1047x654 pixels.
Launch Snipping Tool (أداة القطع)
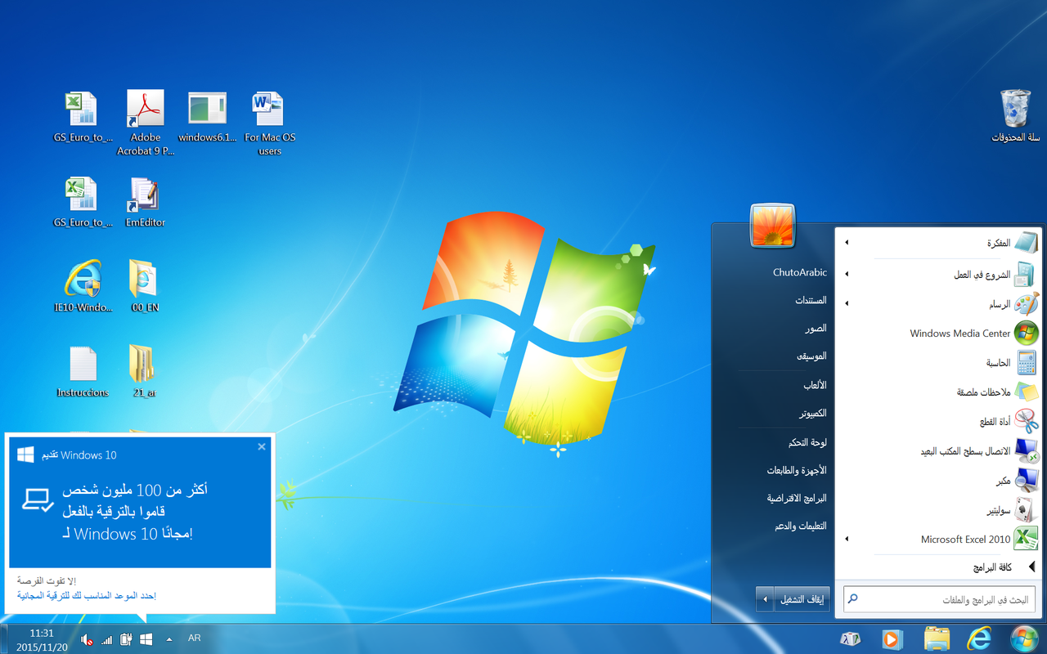pyautogui.click(x=939, y=422)
